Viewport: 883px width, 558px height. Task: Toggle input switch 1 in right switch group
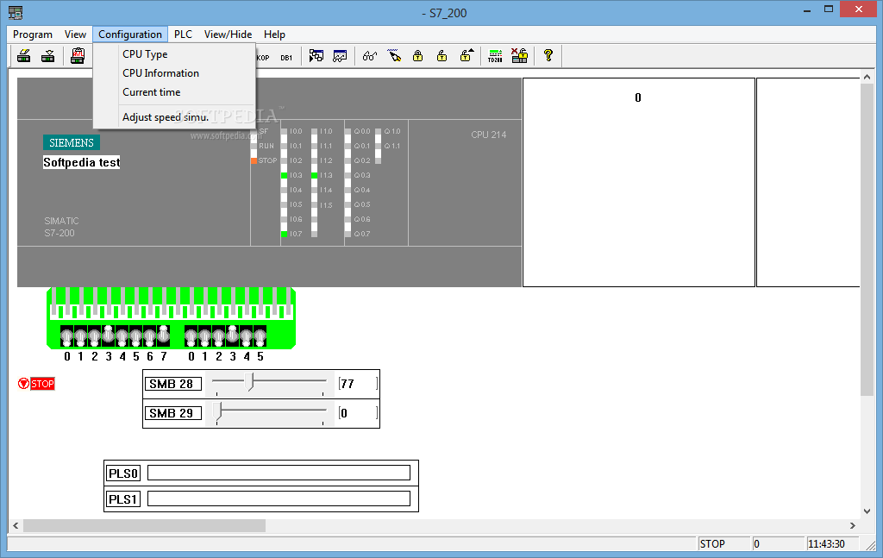205,336
